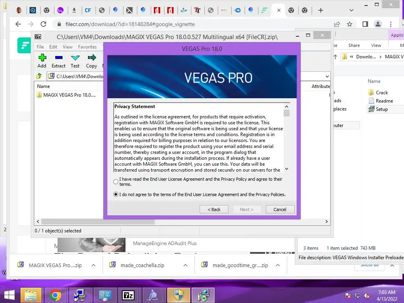Image resolution: width=404 pixels, height=303 pixels.
Task: Open a new Chrome tab
Action: pos(320,10)
